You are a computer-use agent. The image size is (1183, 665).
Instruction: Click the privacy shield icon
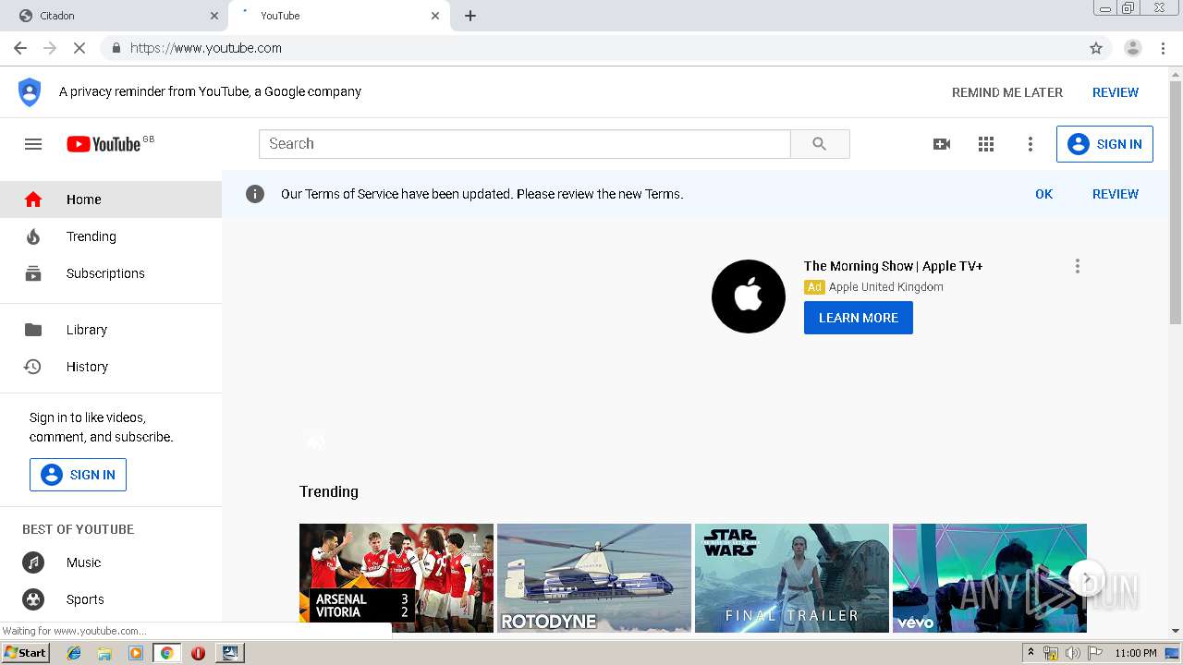point(30,92)
